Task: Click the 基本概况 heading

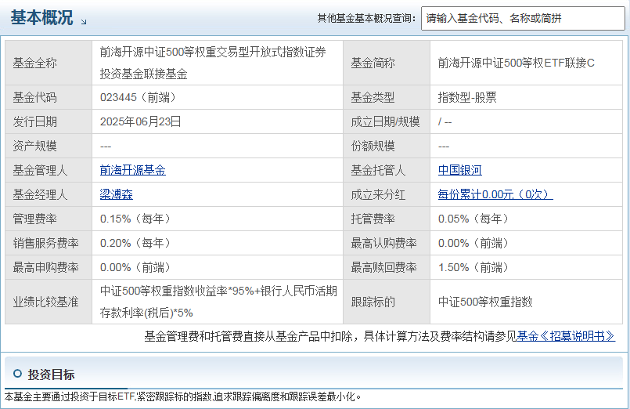Action: (x=41, y=18)
